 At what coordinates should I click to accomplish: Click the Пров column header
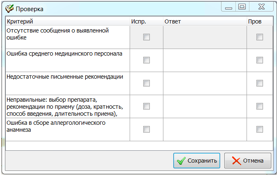coord(259,21)
